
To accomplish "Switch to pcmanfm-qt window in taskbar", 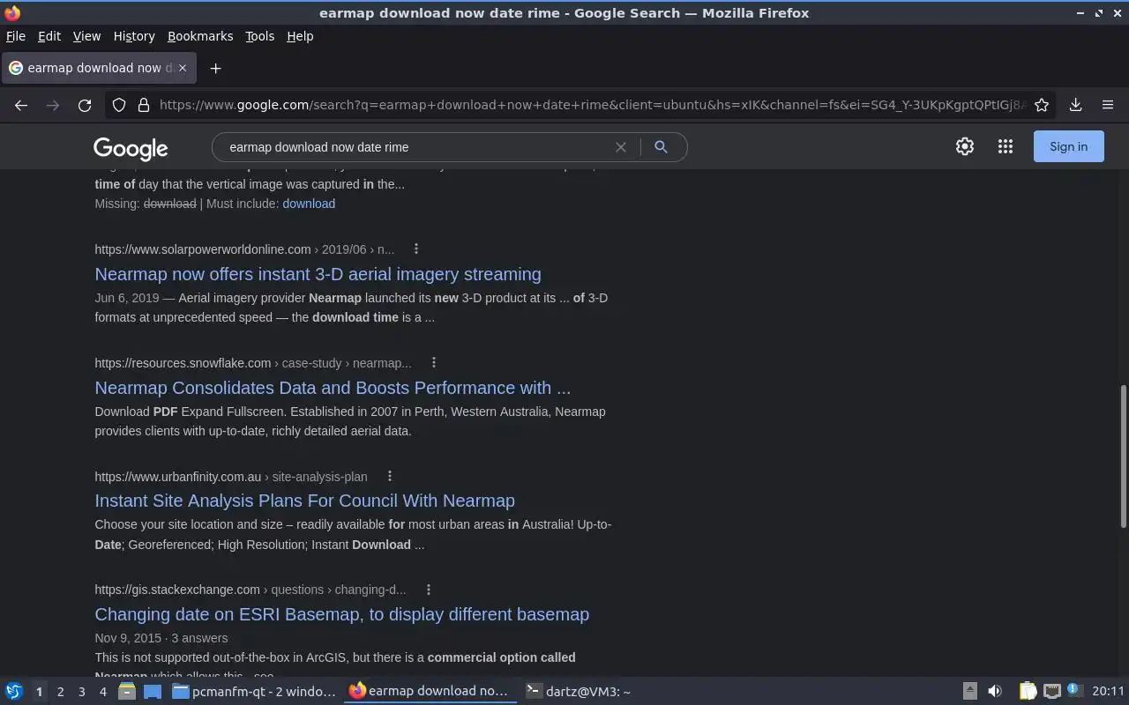I will [x=254, y=692].
